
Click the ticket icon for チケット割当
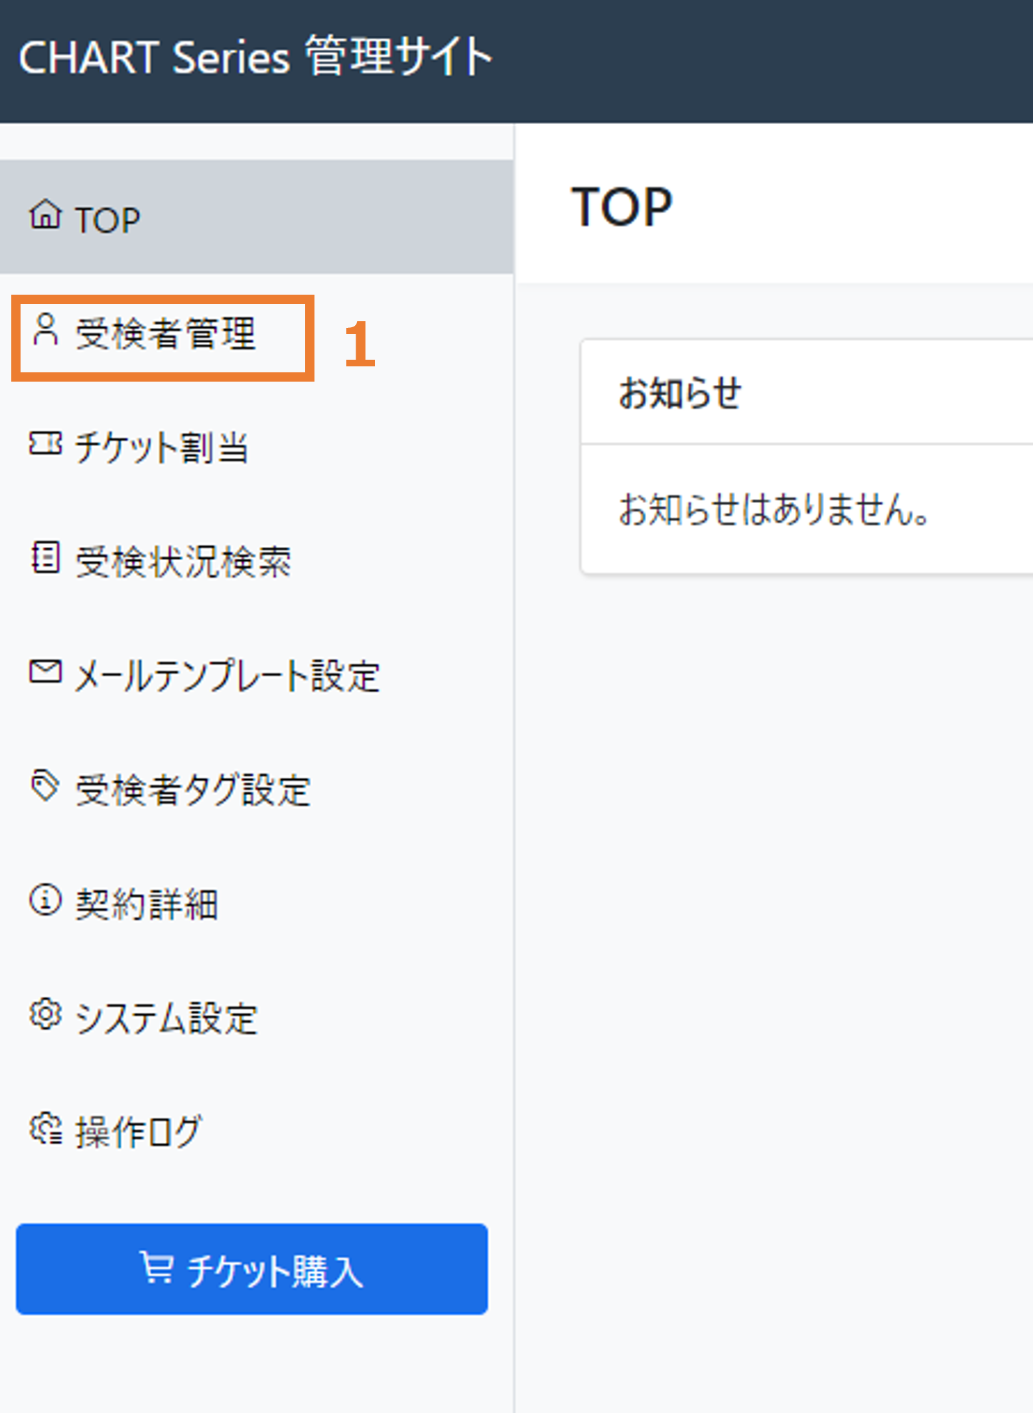[x=45, y=443]
